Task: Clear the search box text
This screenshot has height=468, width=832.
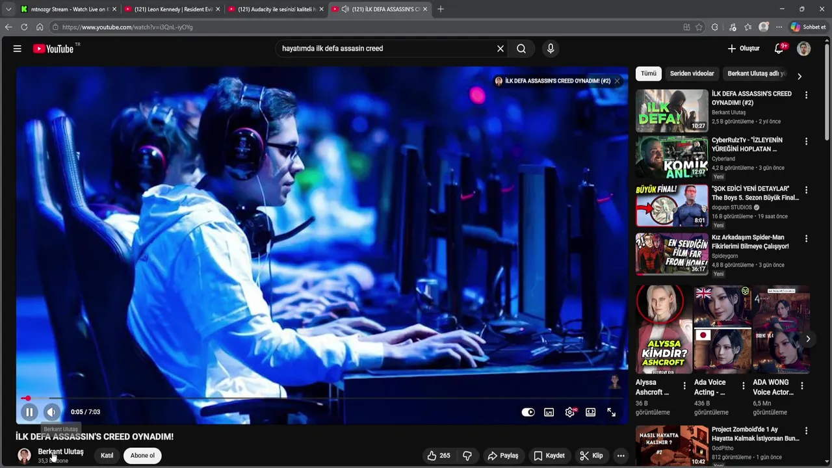Action: click(500, 49)
